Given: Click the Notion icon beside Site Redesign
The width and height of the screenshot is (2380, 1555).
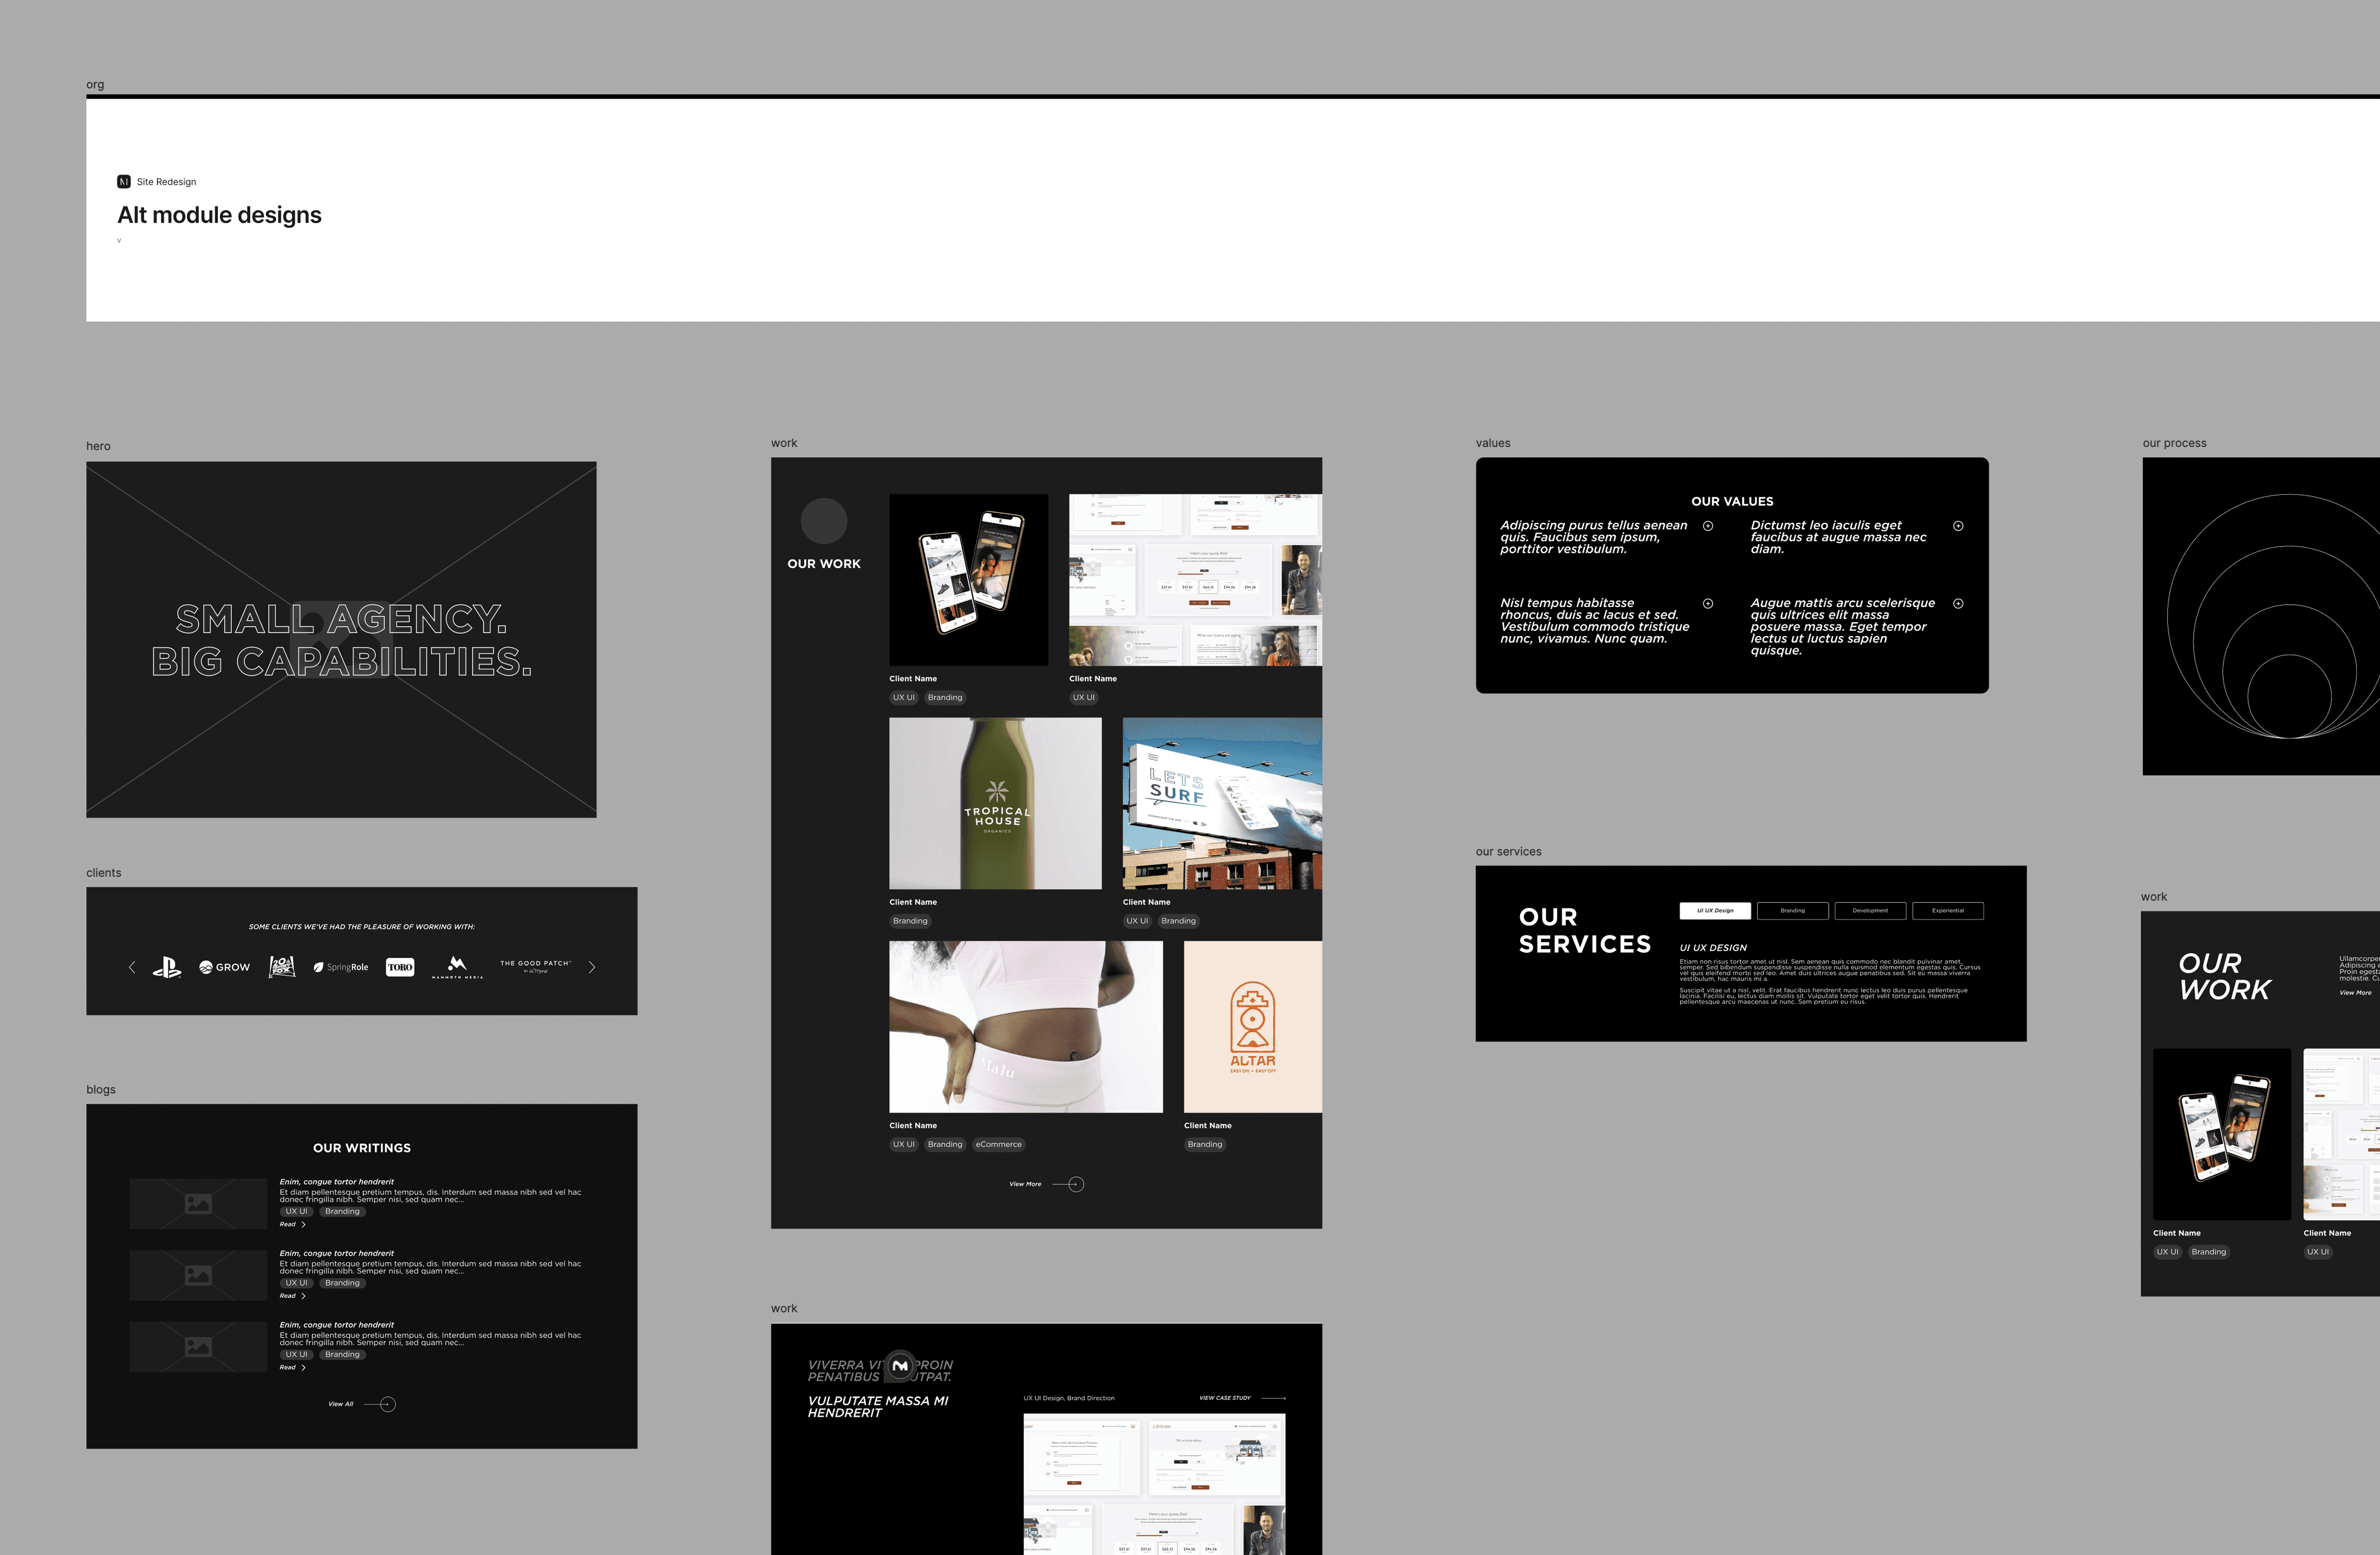Looking at the screenshot, I should click(124, 182).
